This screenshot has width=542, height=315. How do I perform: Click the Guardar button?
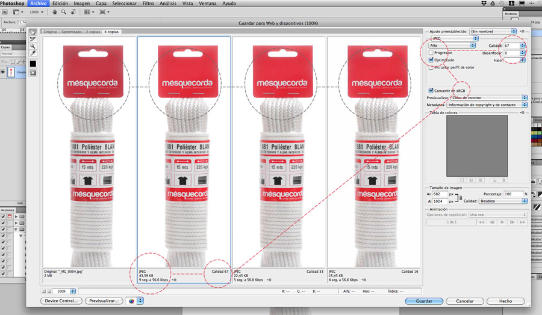coord(425,301)
